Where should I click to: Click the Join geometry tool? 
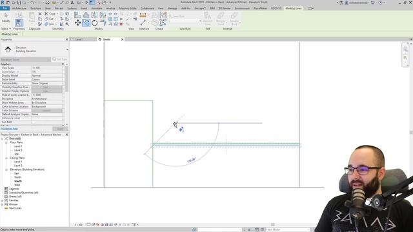pos(50,24)
